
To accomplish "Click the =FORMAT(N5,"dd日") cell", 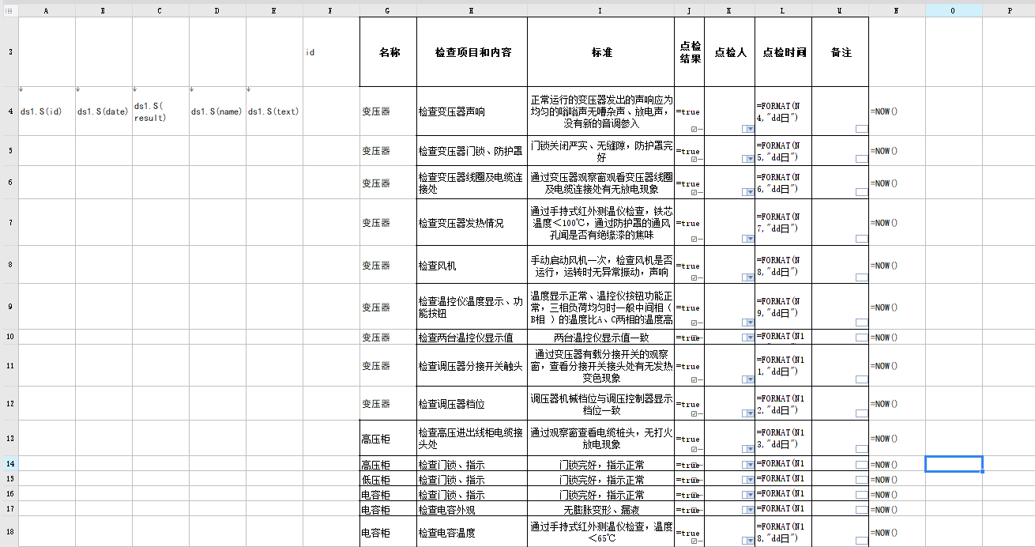I will [783, 150].
